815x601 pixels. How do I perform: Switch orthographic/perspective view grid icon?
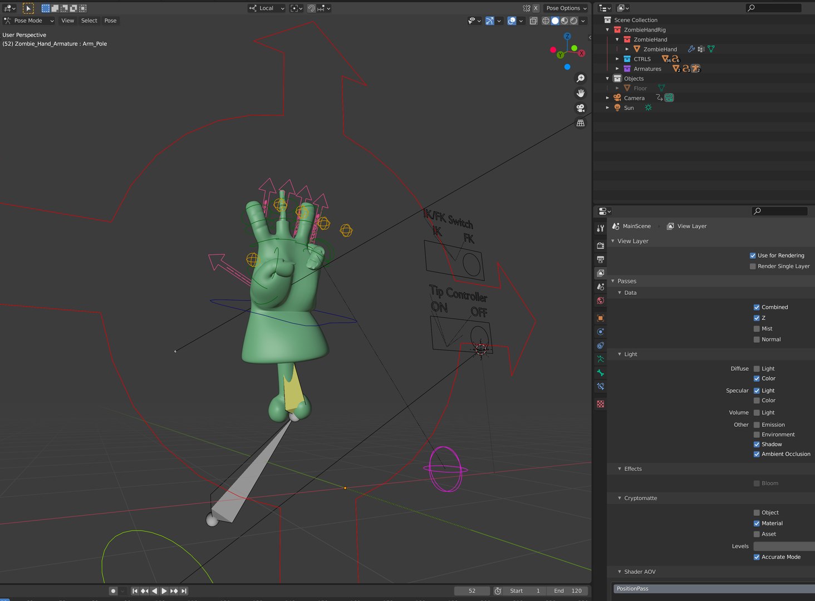click(x=581, y=123)
